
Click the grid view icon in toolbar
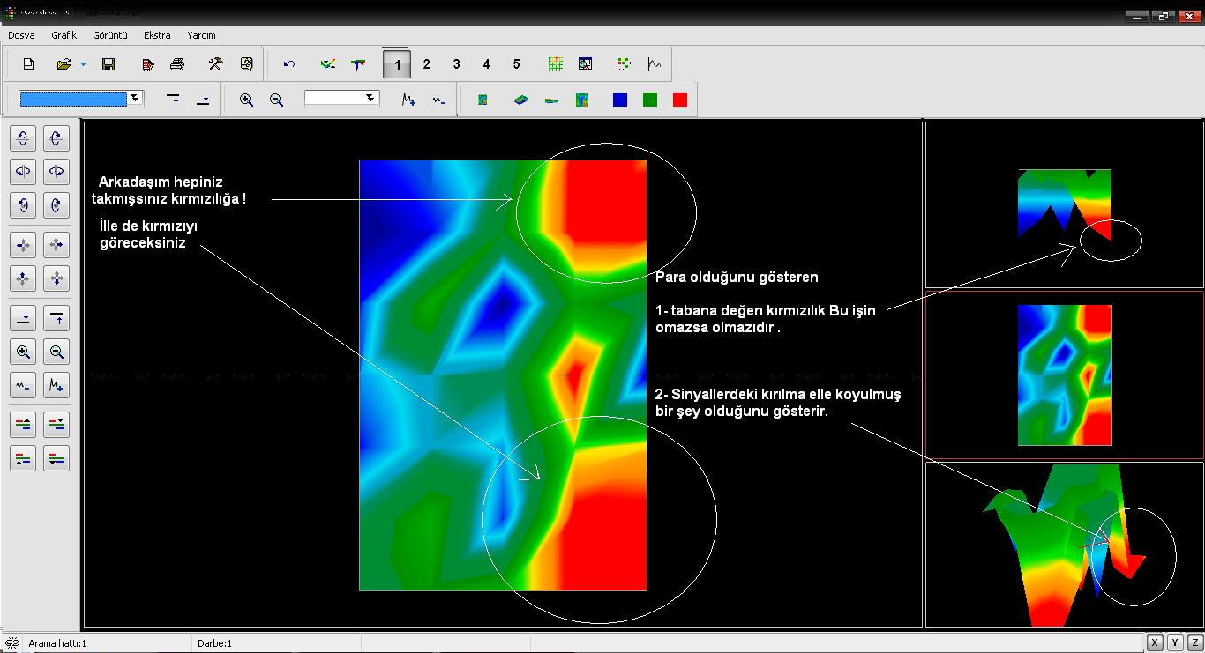[555, 64]
